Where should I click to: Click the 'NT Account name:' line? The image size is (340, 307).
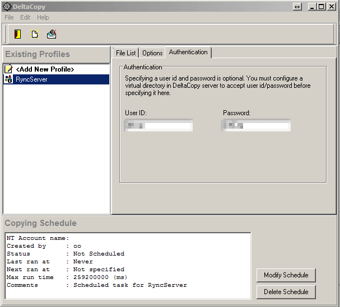coord(38,238)
